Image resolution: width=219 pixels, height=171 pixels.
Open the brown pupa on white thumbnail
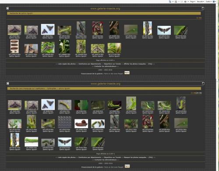tap(81, 124)
